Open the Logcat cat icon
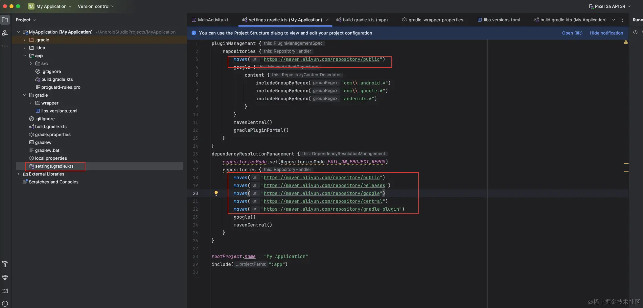 (x=5, y=291)
